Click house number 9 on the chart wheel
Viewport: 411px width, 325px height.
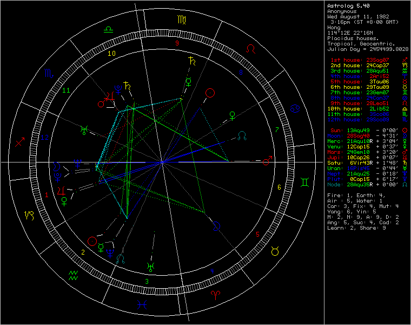[x=177, y=43]
